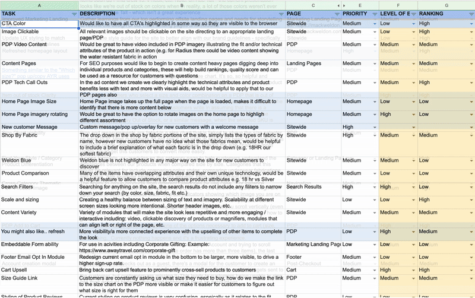Open Level dropdown for Product Comparison row

click(x=413, y=173)
